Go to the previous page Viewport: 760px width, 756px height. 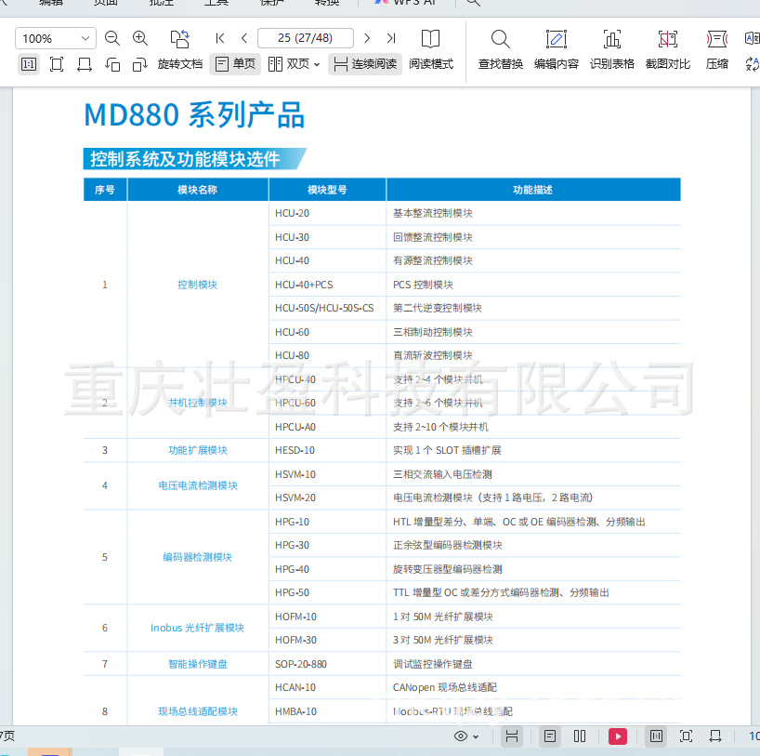[244, 38]
